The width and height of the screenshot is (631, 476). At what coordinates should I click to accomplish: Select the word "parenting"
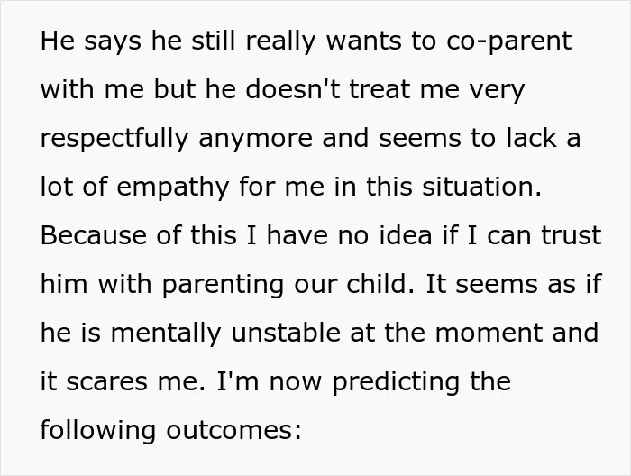(223, 285)
